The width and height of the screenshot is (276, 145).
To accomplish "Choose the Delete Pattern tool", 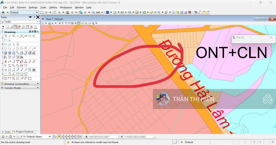I will coord(34,53).
